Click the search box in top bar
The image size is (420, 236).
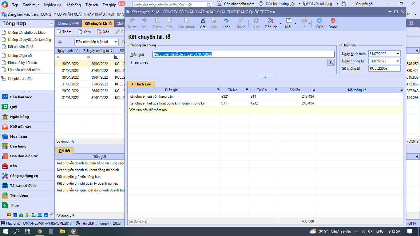coord(172,5)
